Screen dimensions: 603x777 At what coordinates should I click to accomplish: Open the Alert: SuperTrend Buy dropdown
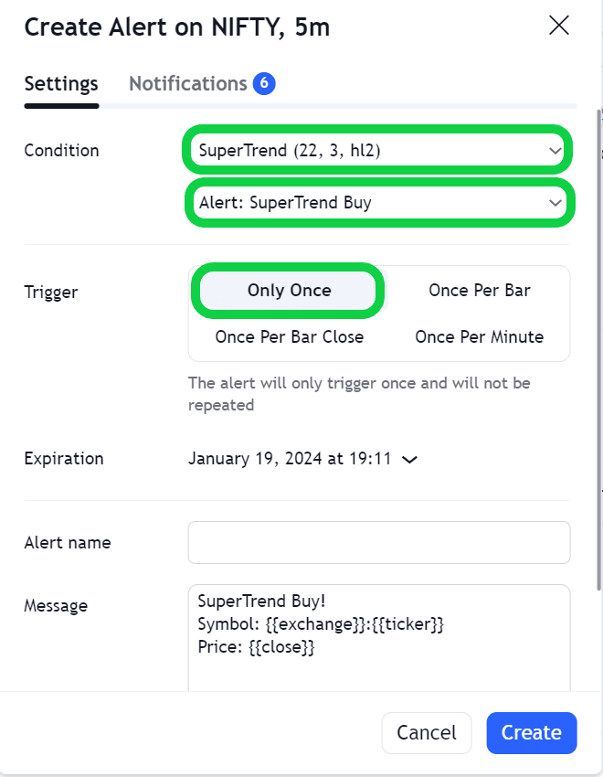click(365, 202)
